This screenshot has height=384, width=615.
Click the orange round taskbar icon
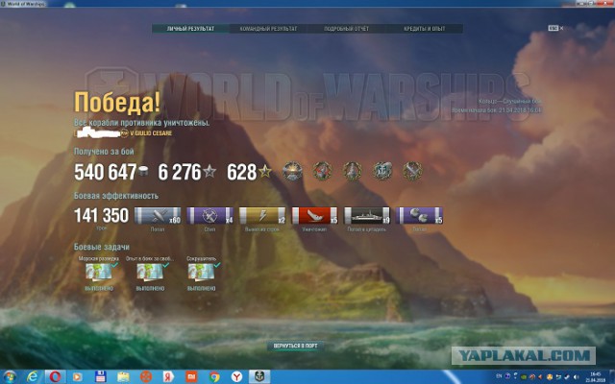click(146, 377)
